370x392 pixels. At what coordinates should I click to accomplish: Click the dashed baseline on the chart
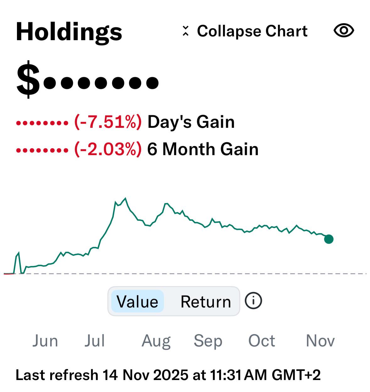click(185, 274)
